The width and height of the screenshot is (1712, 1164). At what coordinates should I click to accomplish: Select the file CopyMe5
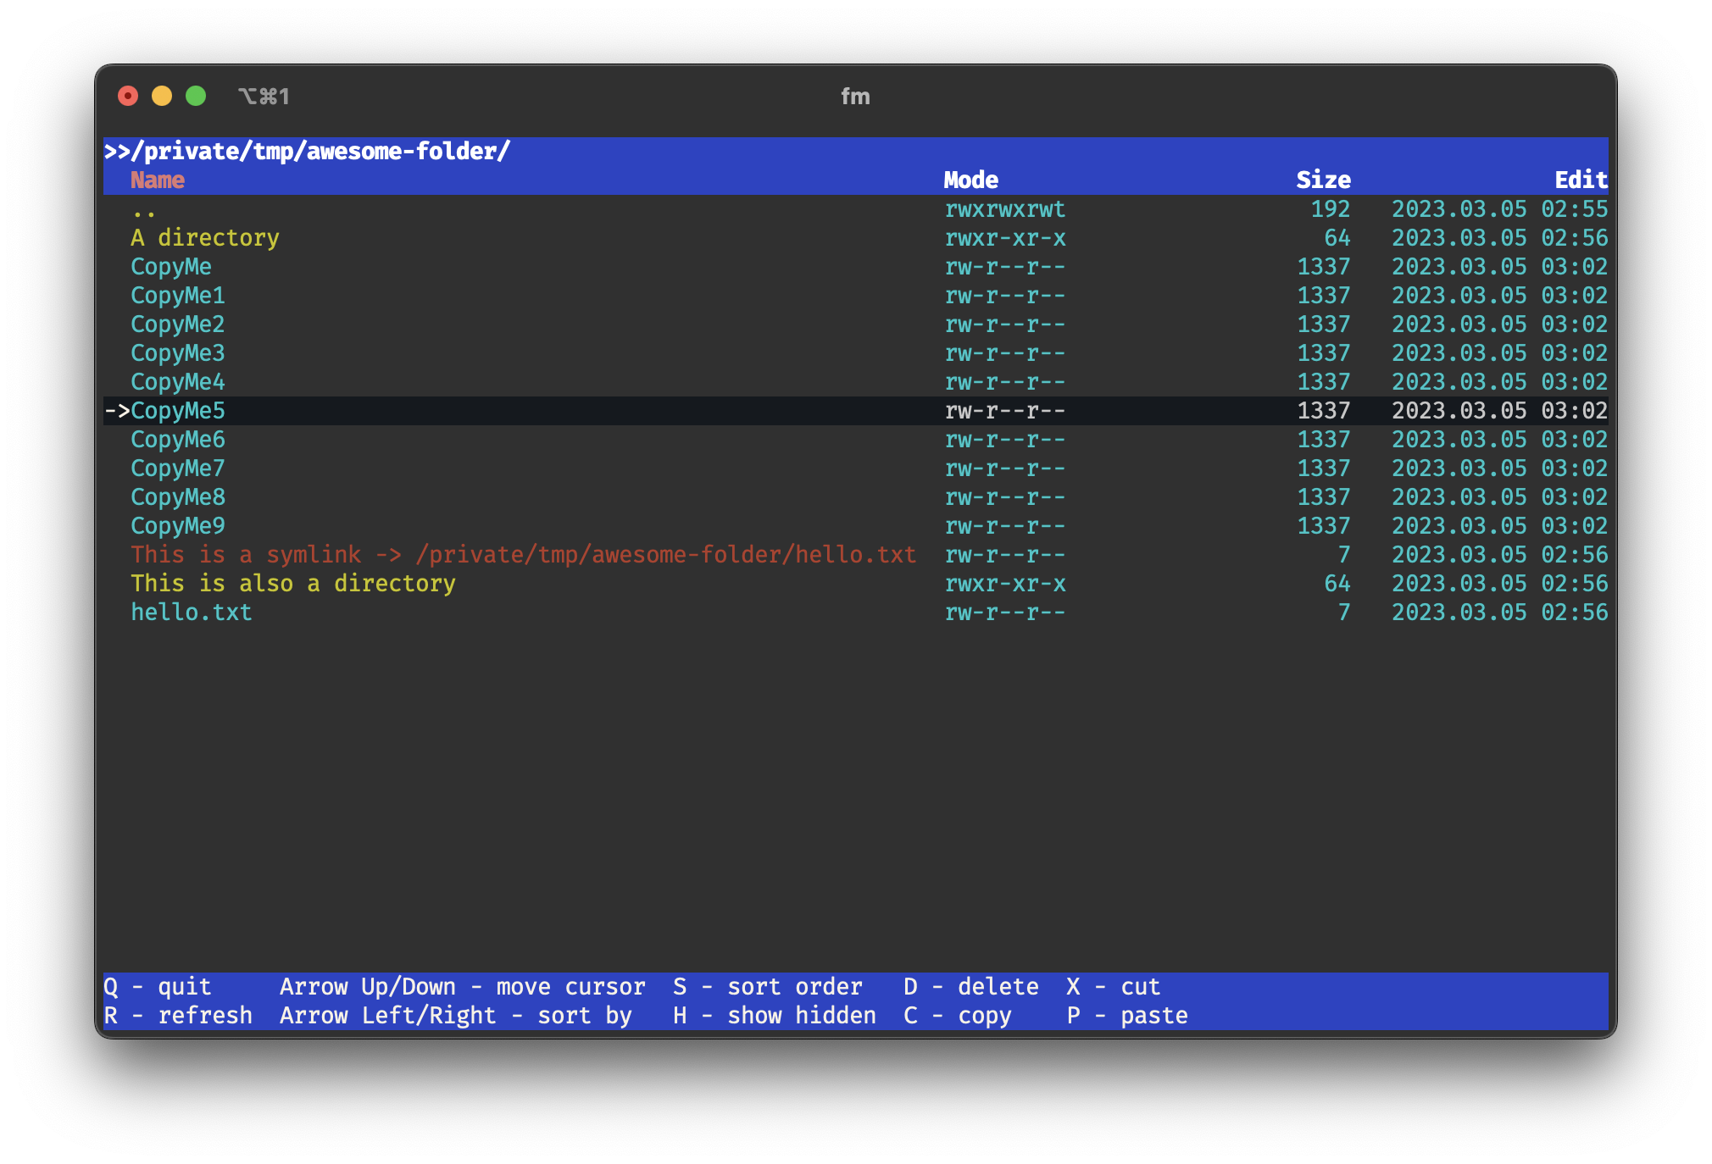tap(178, 410)
